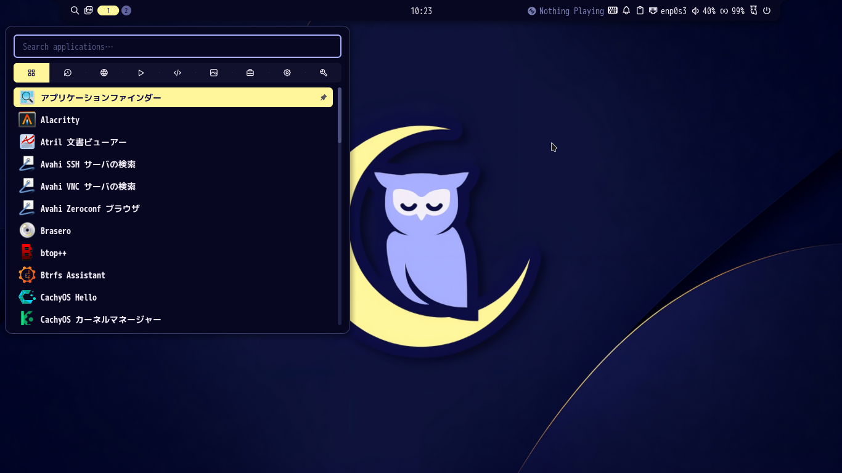Click the 'Alacritty' label

60,120
